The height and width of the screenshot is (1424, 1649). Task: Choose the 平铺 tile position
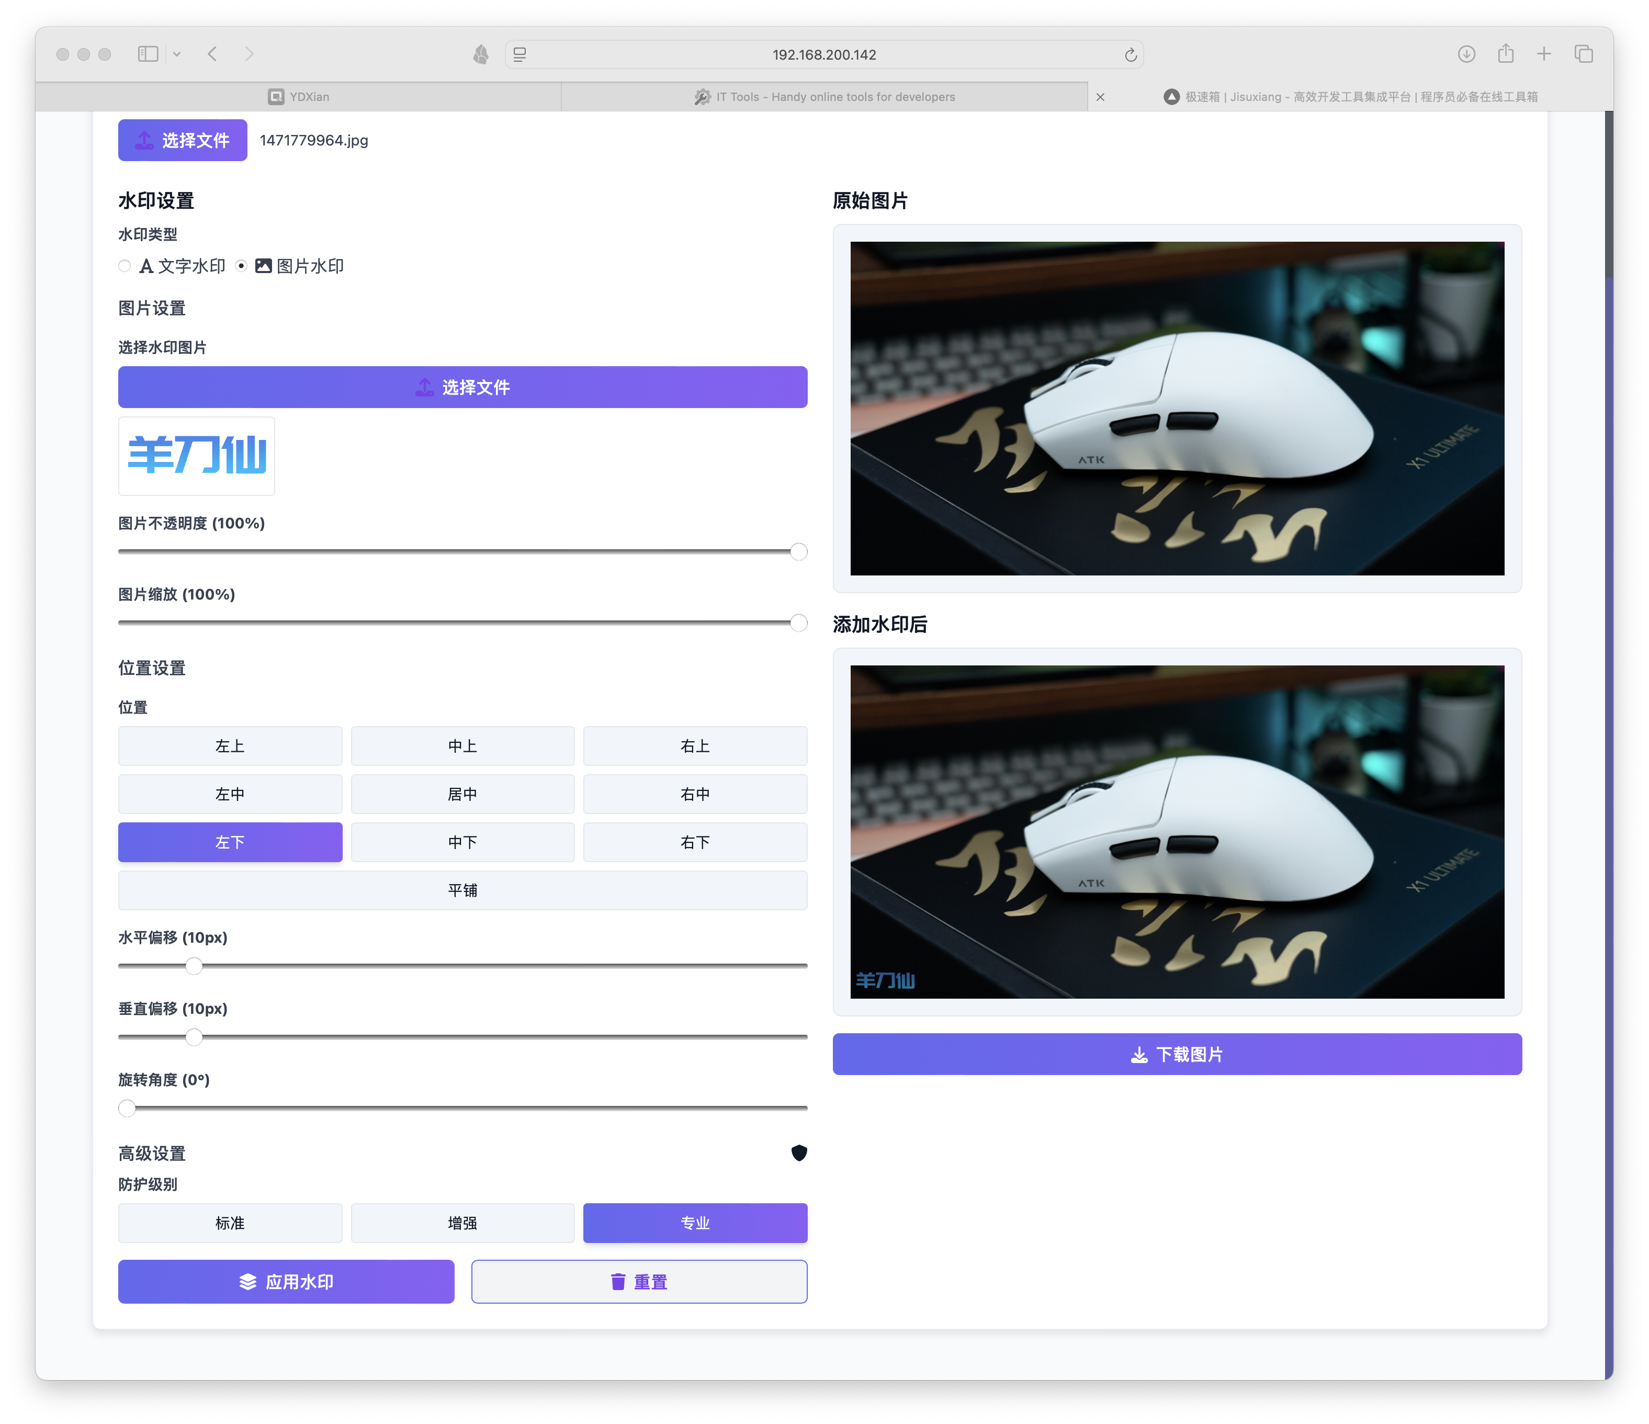point(462,890)
